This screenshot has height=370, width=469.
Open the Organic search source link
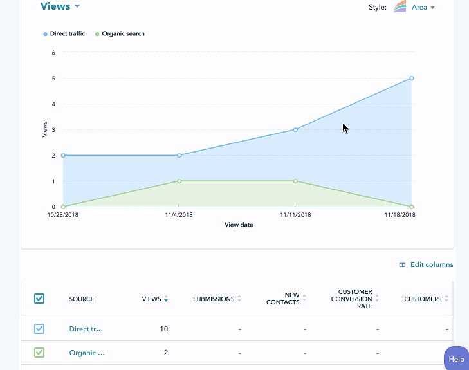86,353
